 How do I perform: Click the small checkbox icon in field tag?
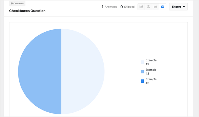point(11,3)
